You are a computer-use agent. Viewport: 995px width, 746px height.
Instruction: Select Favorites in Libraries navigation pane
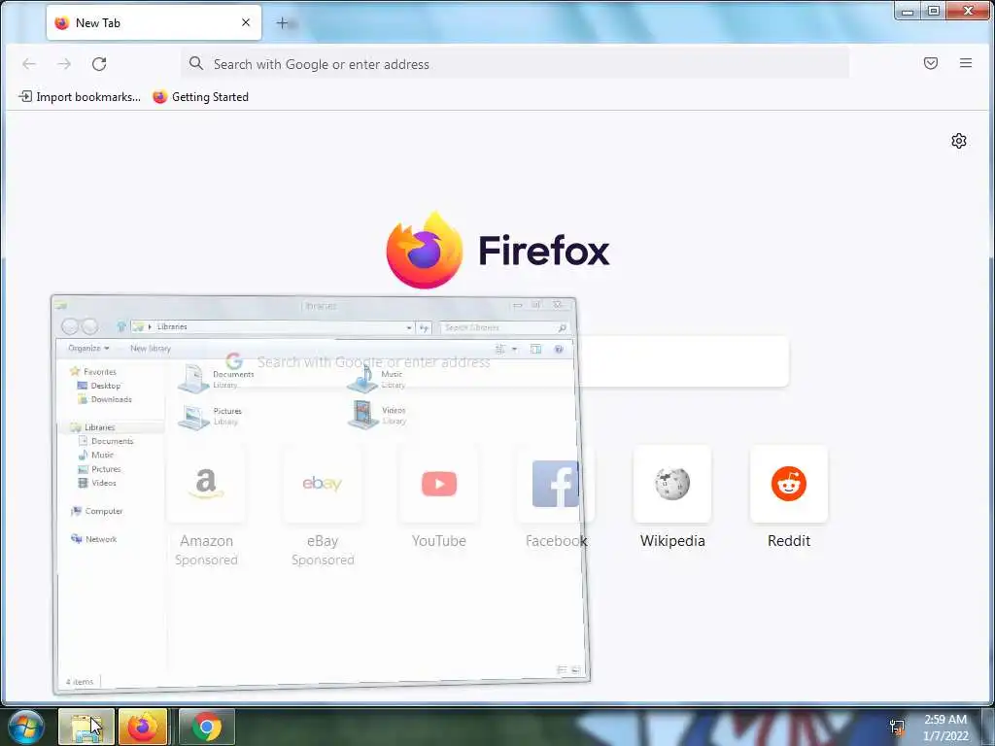(93, 372)
